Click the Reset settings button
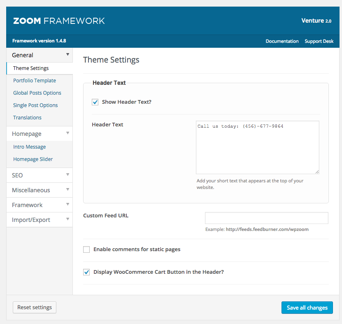This screenshot has width=342, height=324. click(35, 307)
